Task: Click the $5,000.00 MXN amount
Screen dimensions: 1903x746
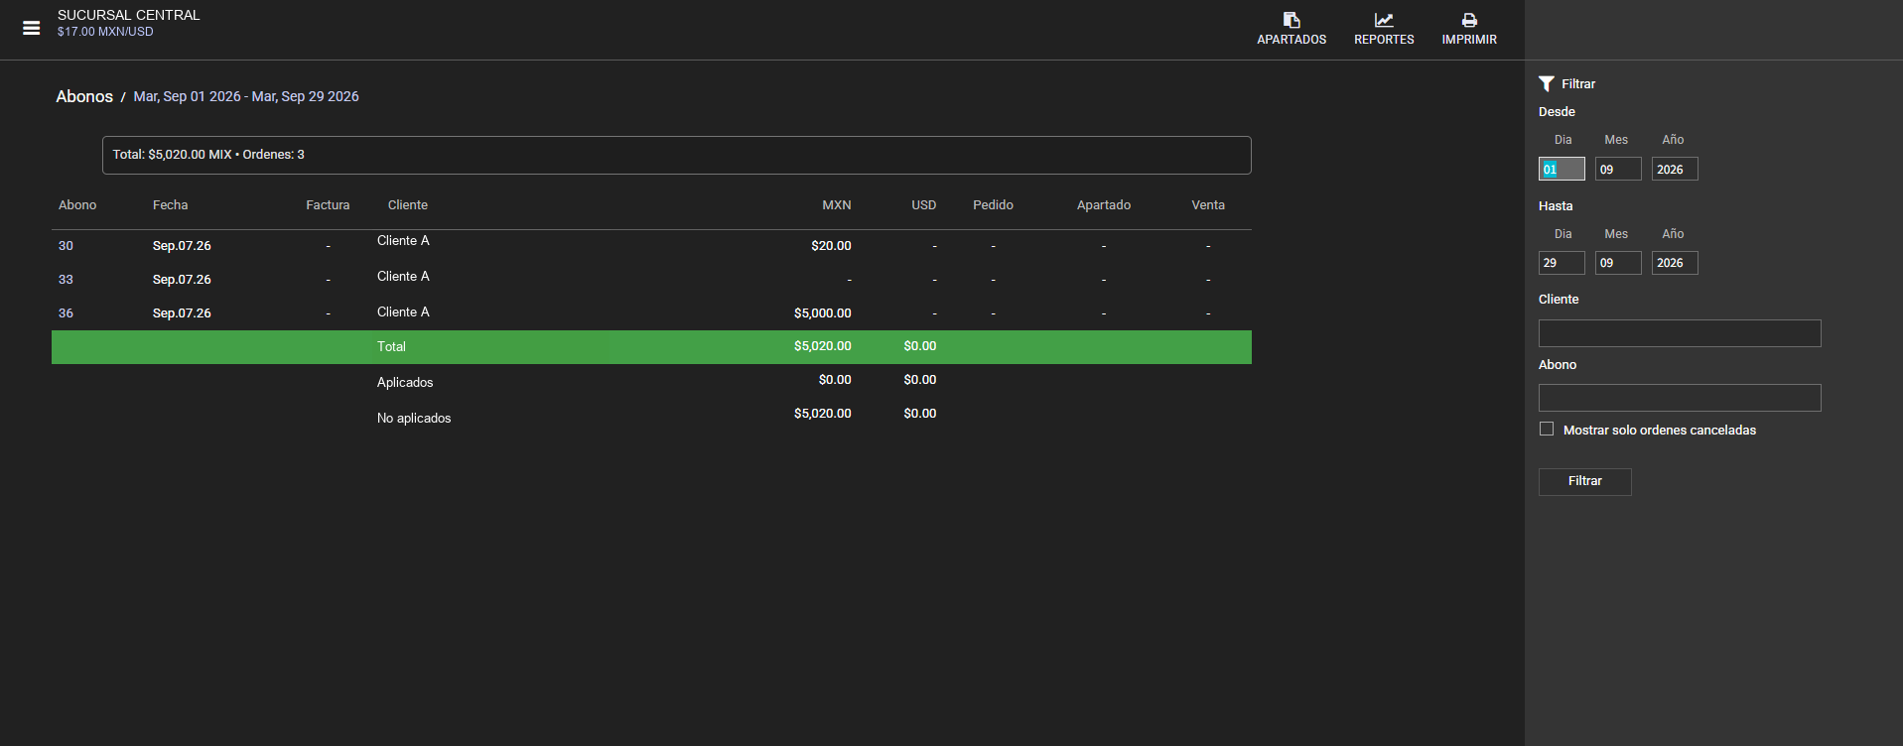Action: (x=822, y=313)
